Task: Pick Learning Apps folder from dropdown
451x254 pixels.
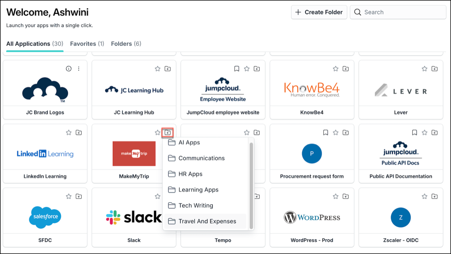Action: coord(205,190)
